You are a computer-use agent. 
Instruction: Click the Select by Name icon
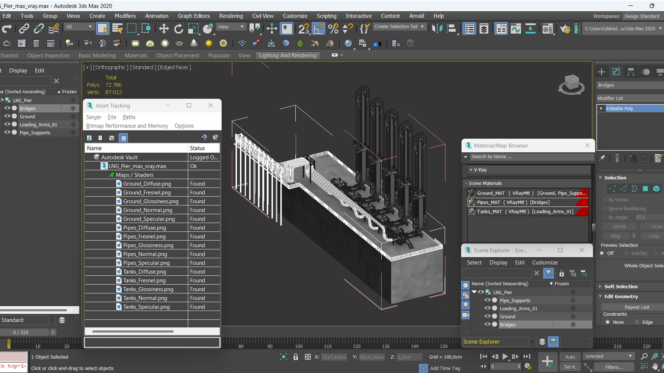point(117,29)
